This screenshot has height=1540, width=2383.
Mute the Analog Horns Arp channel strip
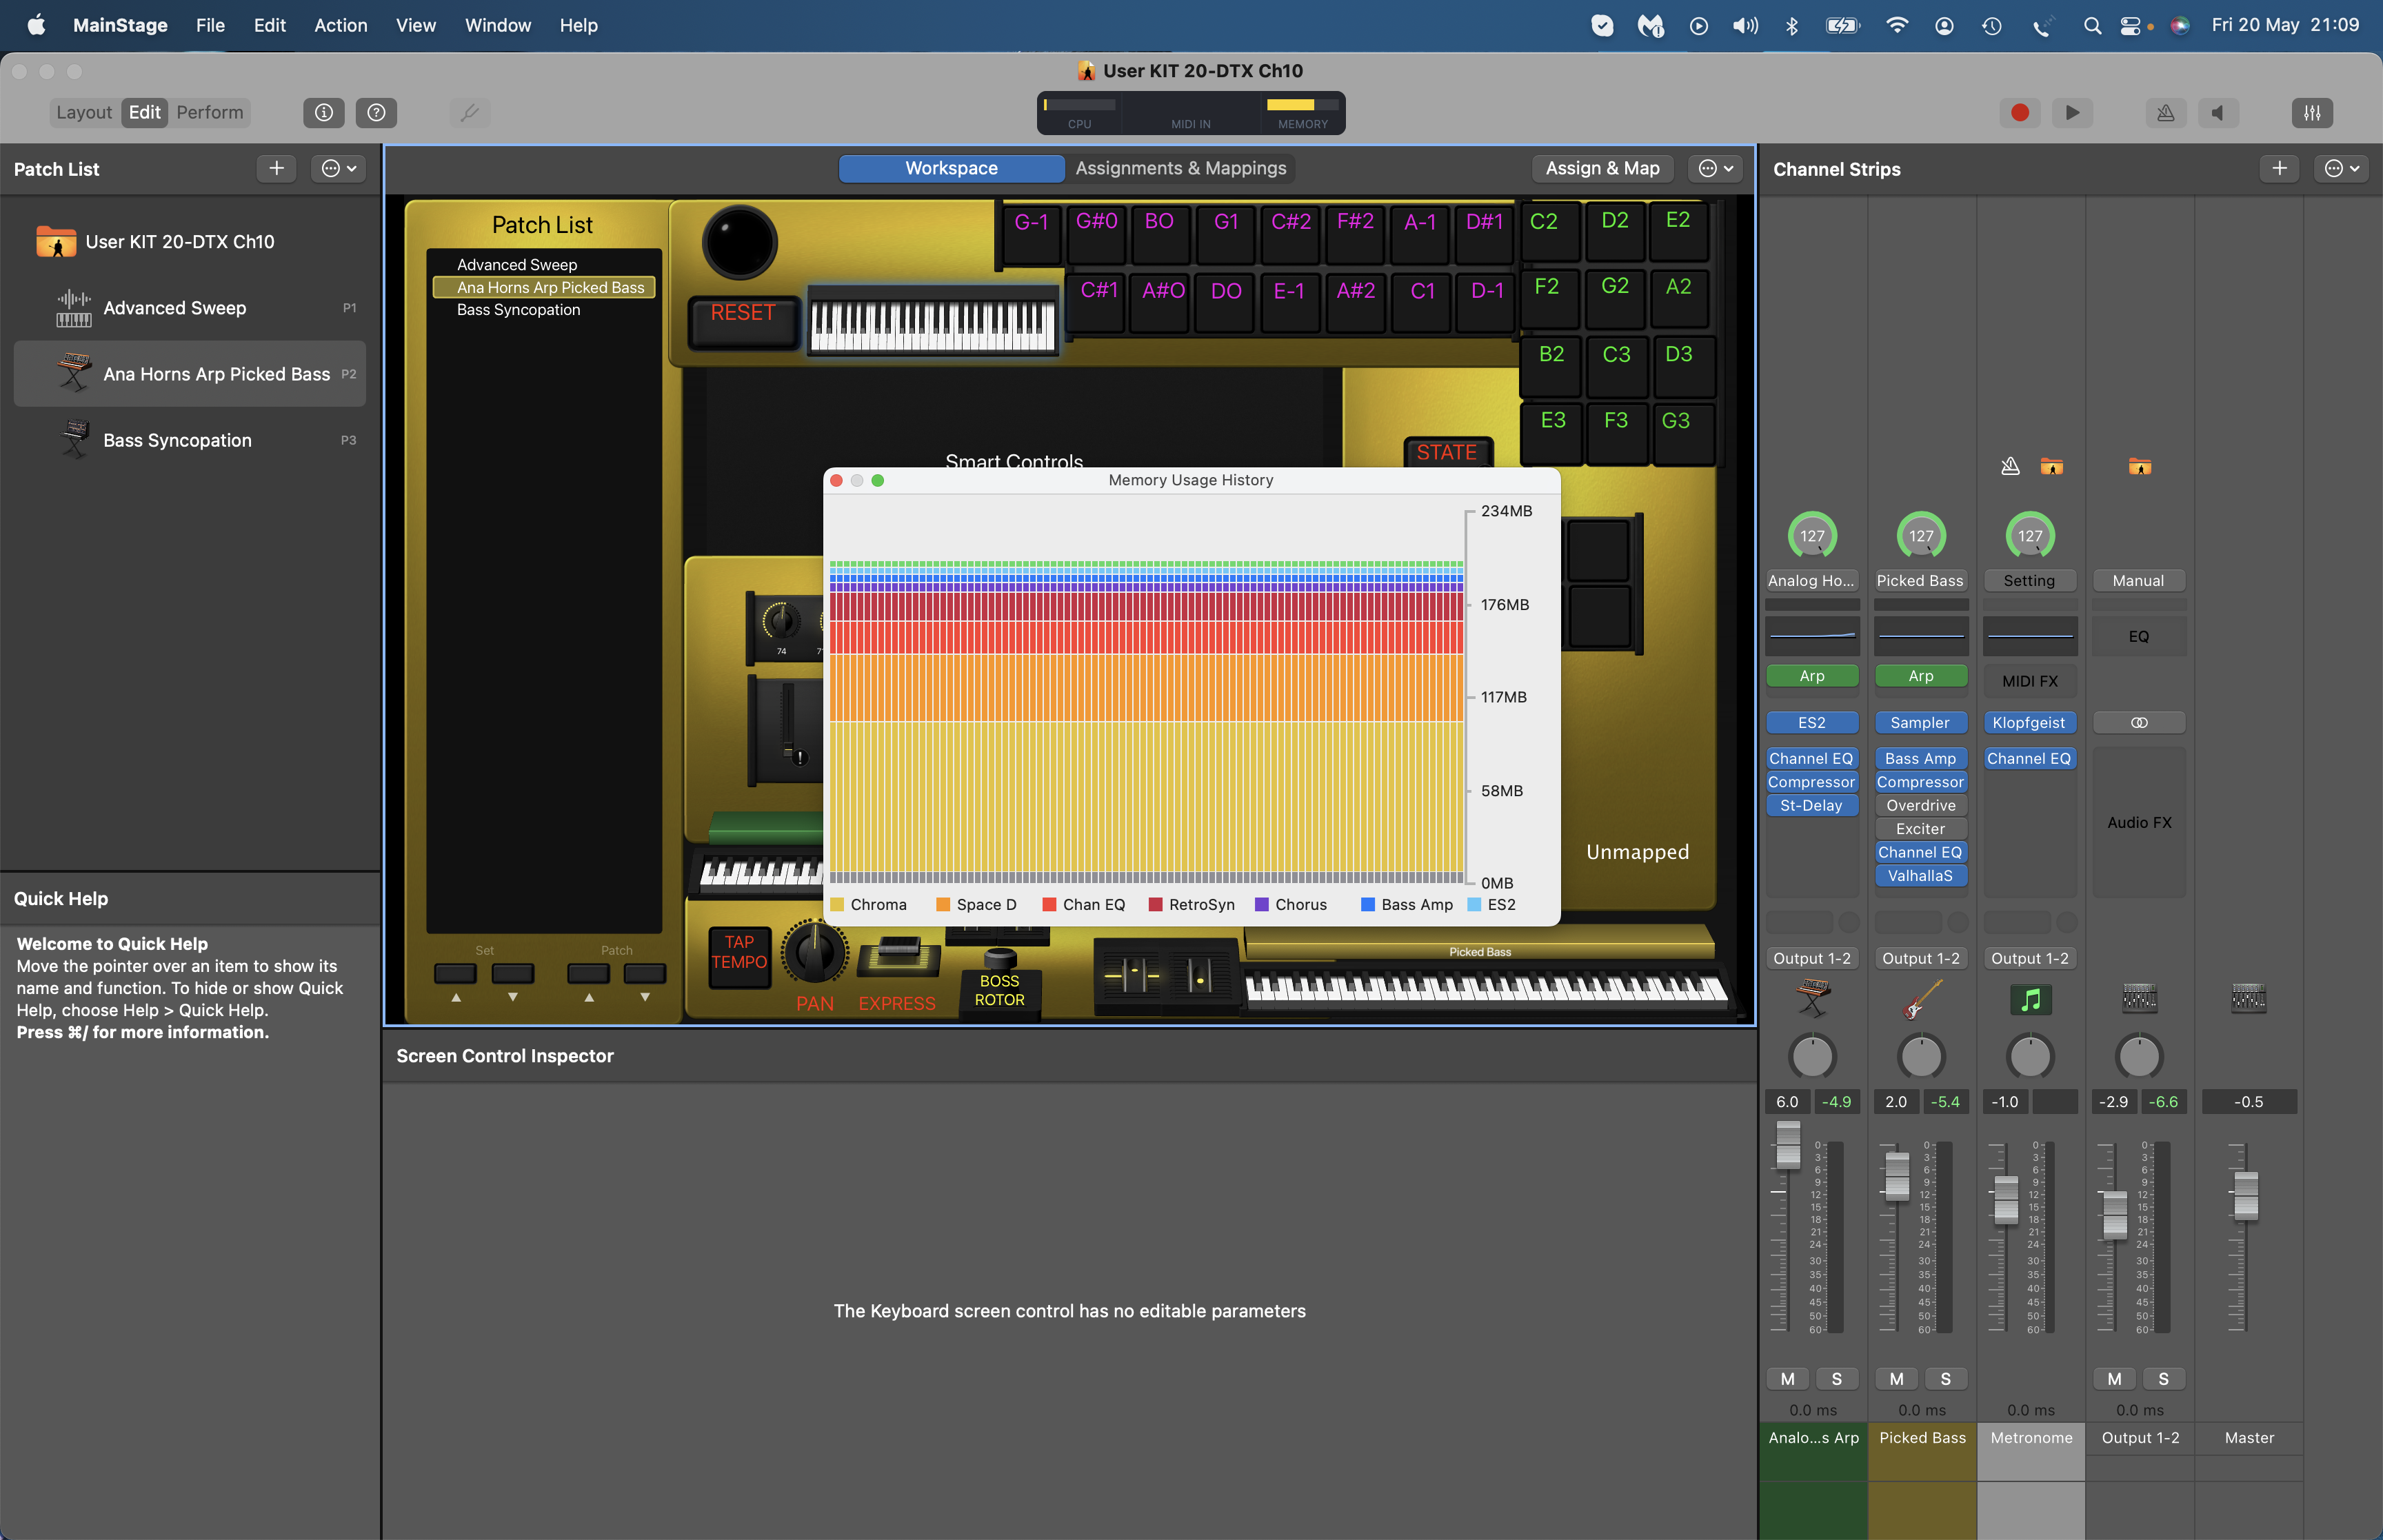(1787, 1379)
